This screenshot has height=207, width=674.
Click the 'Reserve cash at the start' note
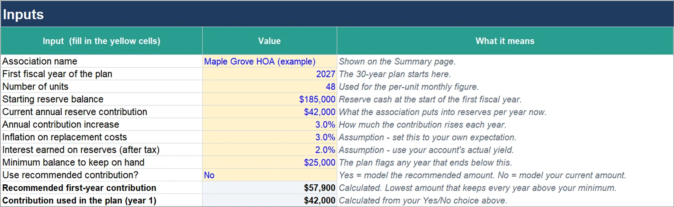click(431, 99)
